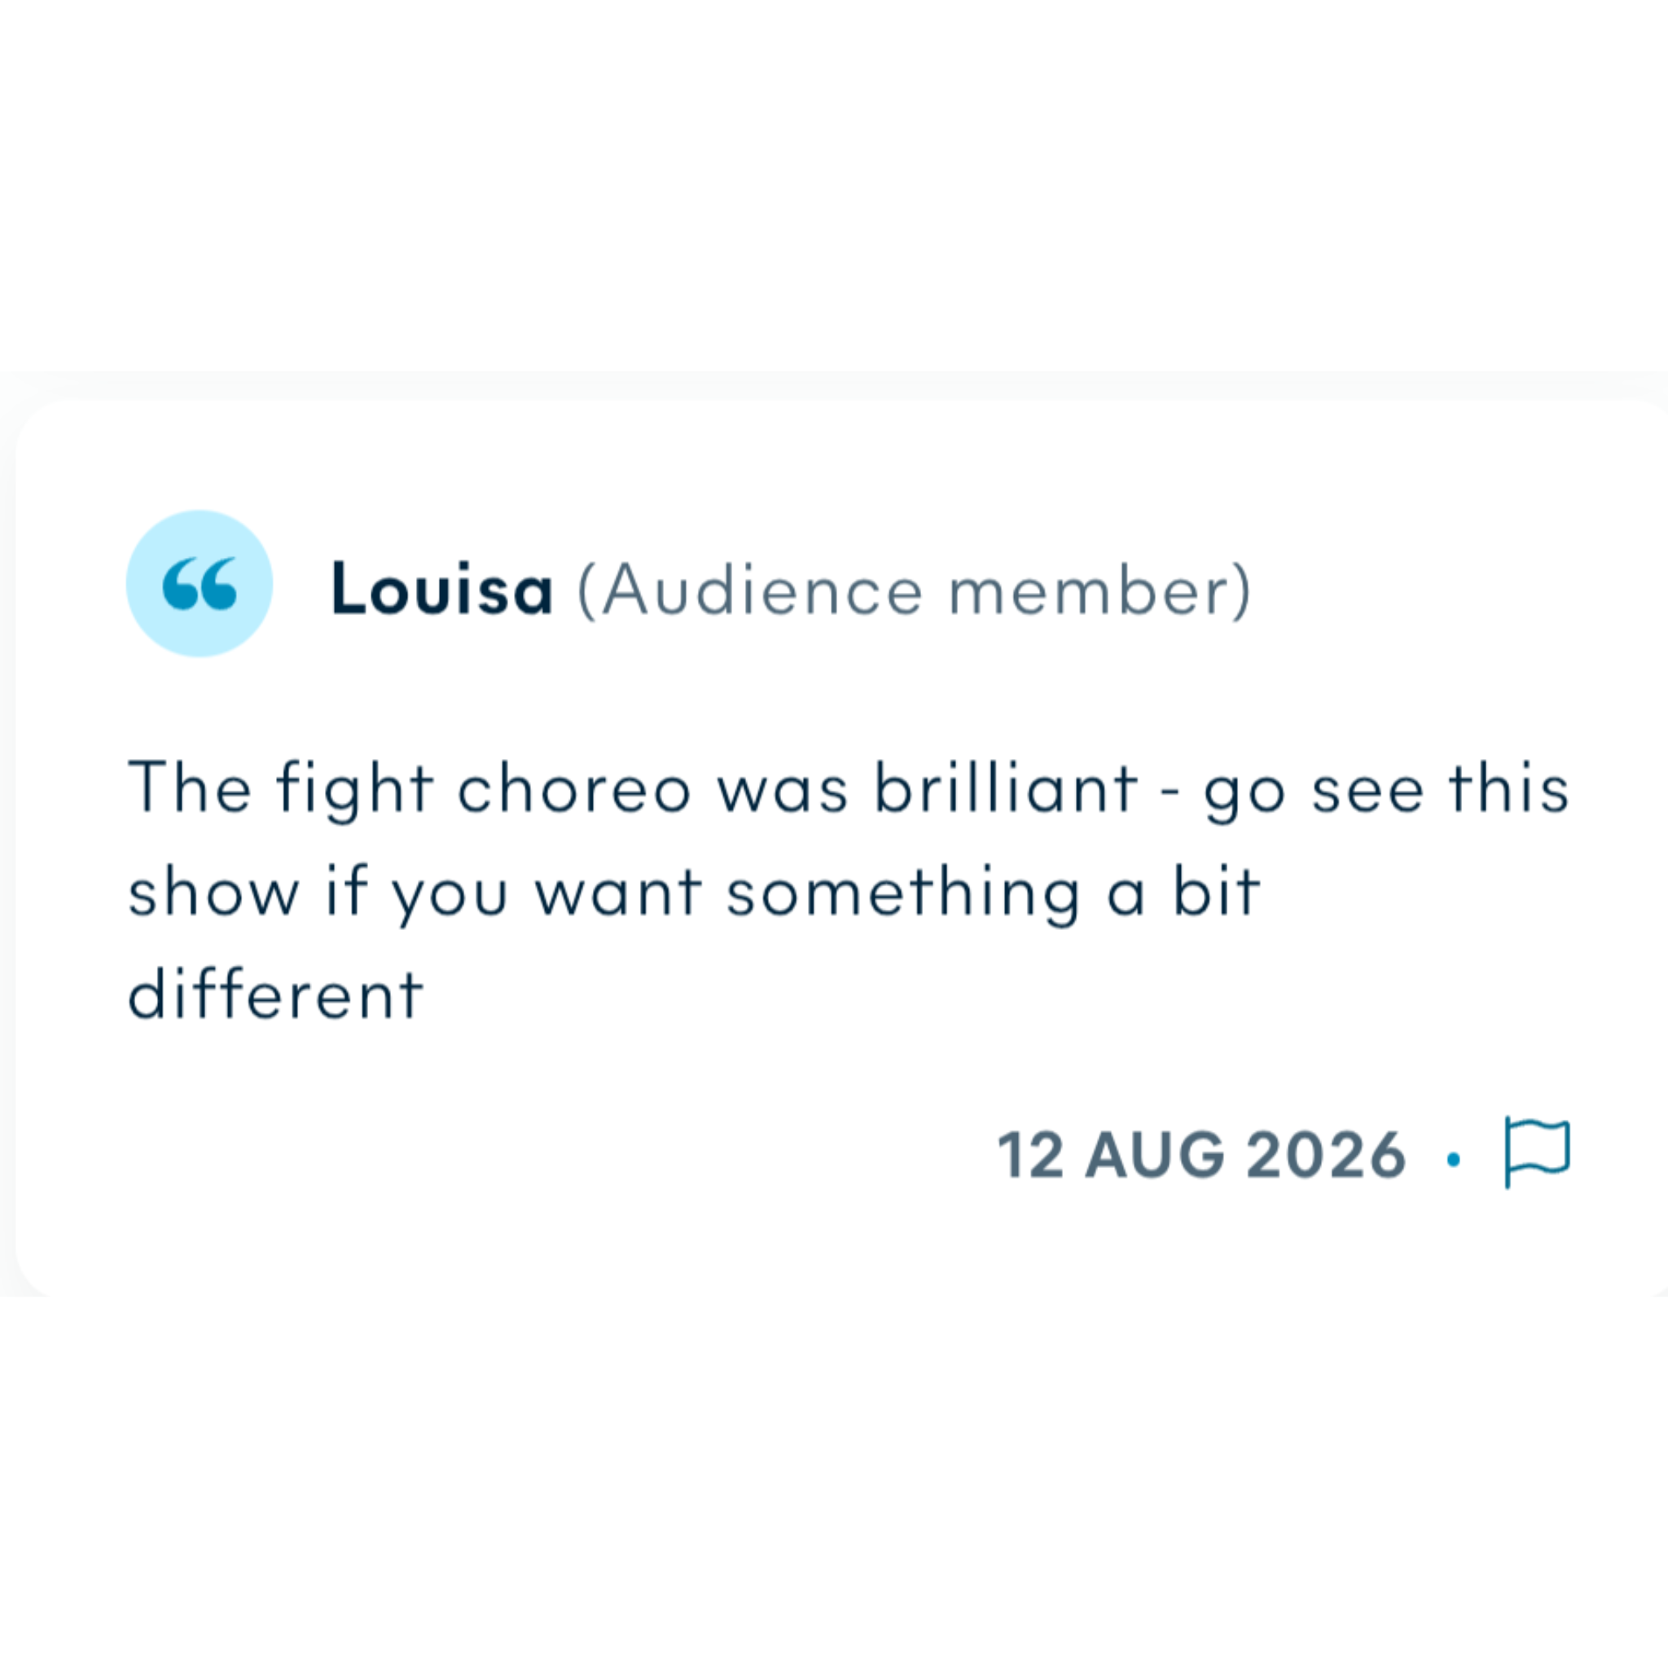Click the blue dot separator beside the date

point(1454,1160)
